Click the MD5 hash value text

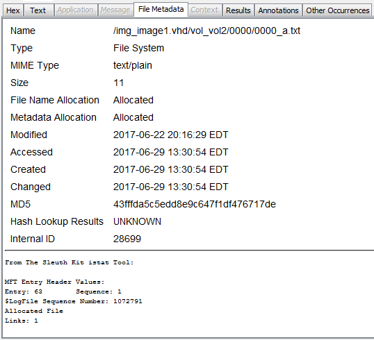195,204
